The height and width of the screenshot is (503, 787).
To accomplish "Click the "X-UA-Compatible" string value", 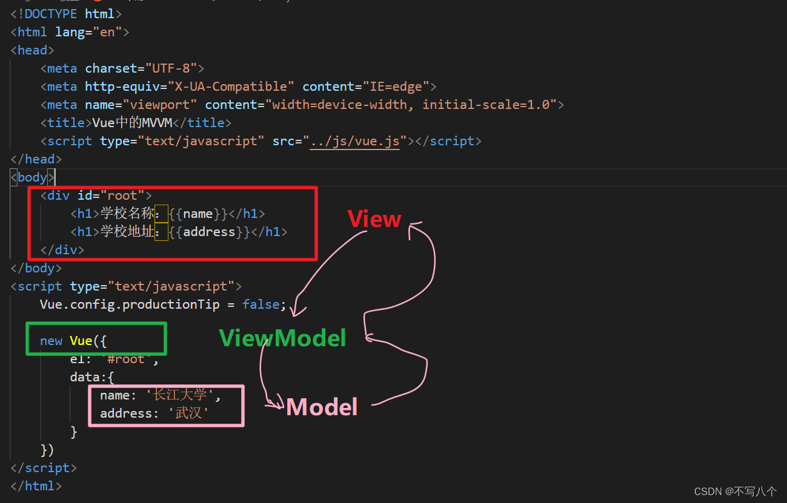I will [x=231, y=87].
